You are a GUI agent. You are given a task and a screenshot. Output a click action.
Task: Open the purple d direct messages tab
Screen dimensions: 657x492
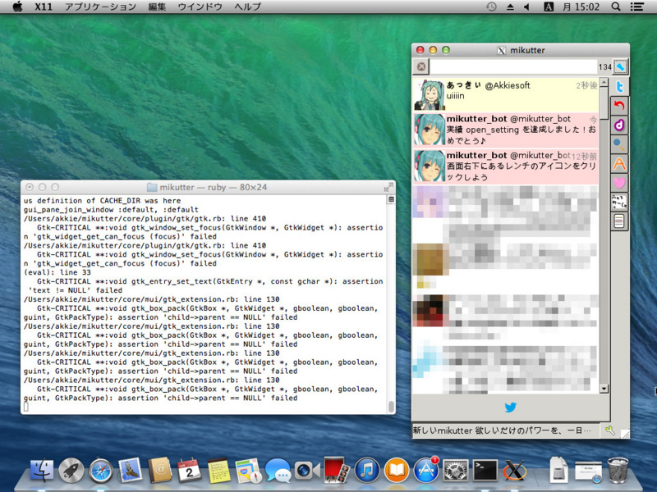(619, 125)
